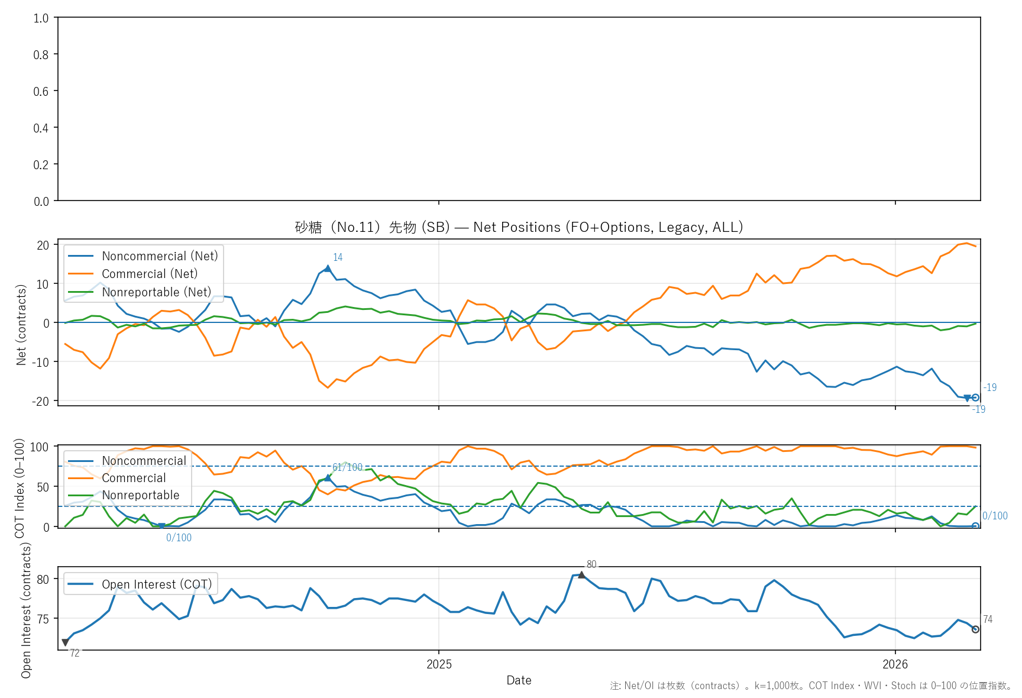Click the 2025 tick label on the date axis
1022x698 pixels.
(x=439, y=664)
